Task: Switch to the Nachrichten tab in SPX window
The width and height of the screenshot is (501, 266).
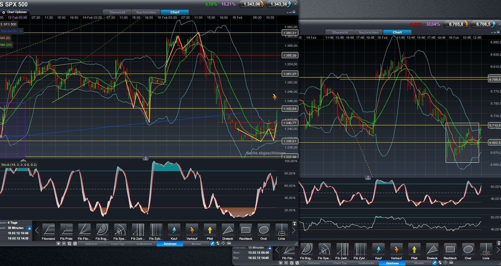Action: pos(146,12)
